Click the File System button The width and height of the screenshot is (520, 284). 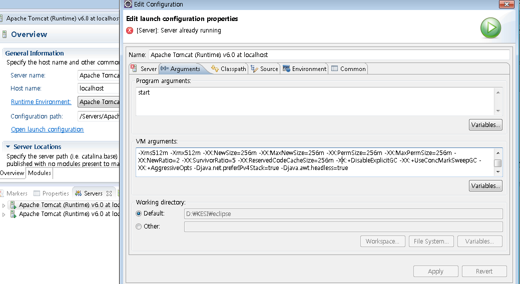431,241
